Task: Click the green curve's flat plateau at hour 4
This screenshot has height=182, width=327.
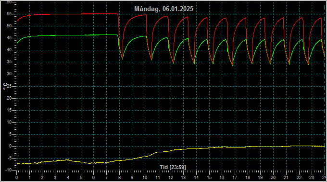Action: 68,35
